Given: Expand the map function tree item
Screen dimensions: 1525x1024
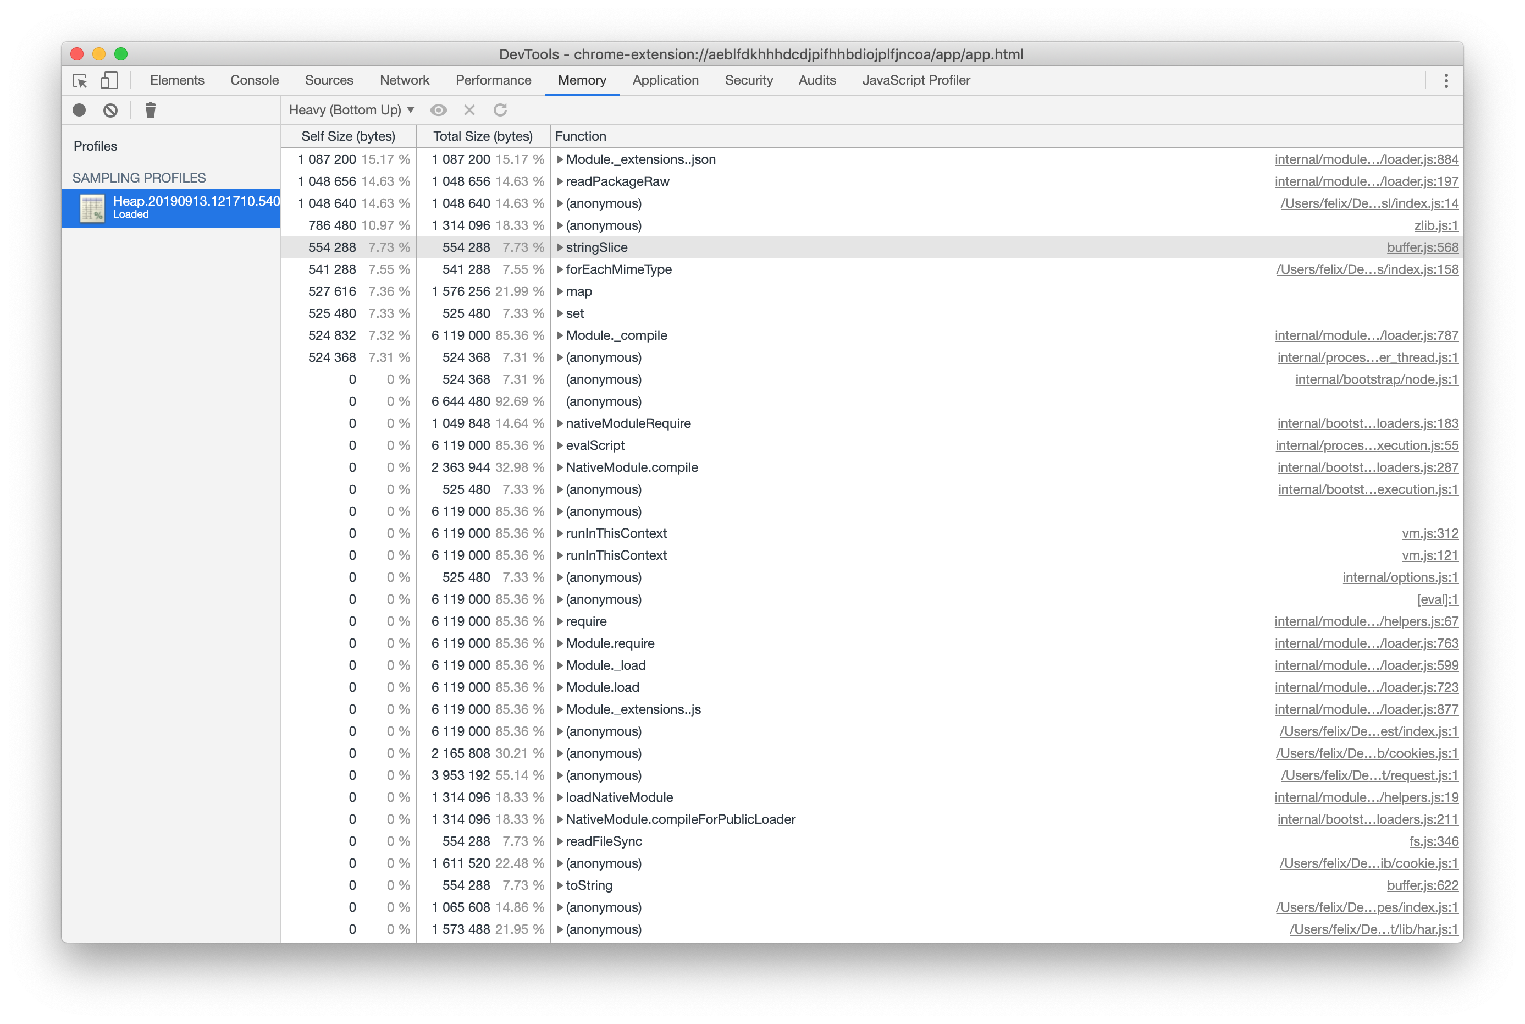Looking at the screenshot, I should coord(559,291).
